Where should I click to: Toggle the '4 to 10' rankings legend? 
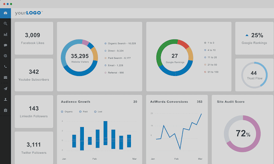[210, 50]
